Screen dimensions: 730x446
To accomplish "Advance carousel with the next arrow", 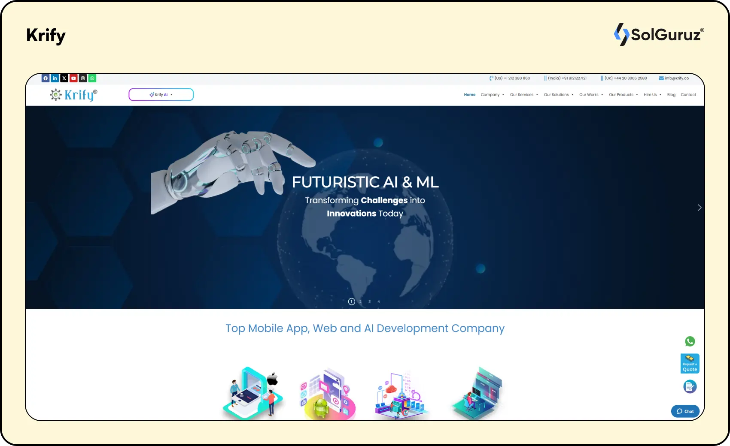I will click(x=699, y=208).
